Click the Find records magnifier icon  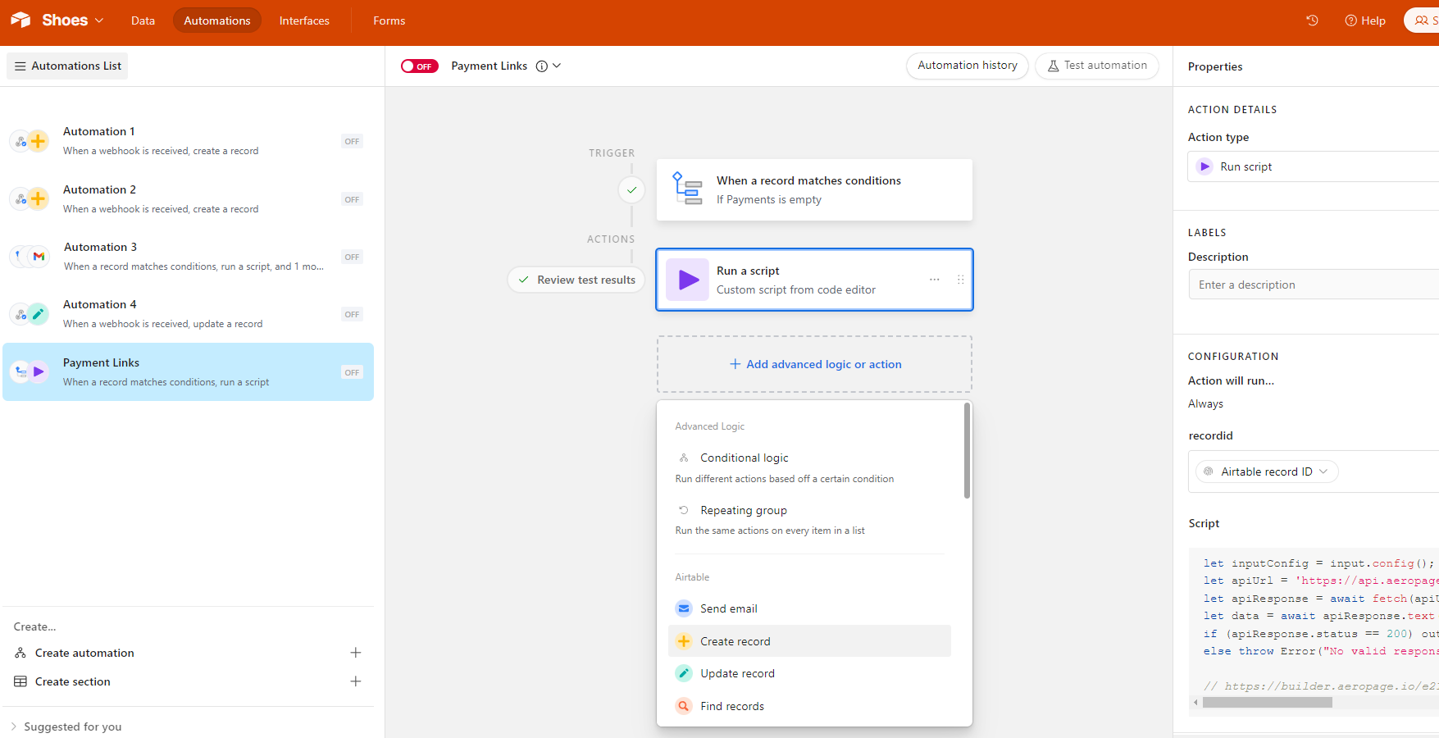[x=684, y=706]
